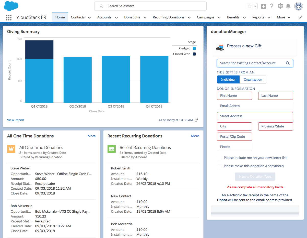
Task: Open the help question mark icon
Action: (x=272, y=6)
